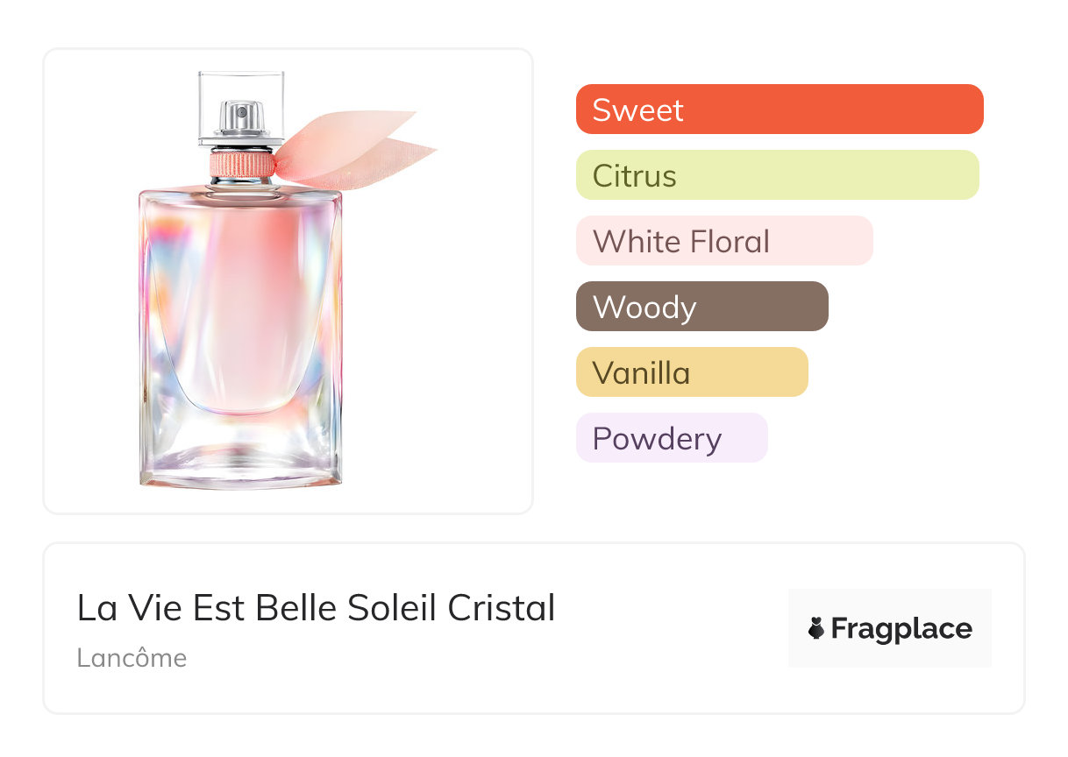The height and width of the screenshot is (757, 1068).
Task: Select the Powdery accord bar
Action: click(x=672, y=438)
